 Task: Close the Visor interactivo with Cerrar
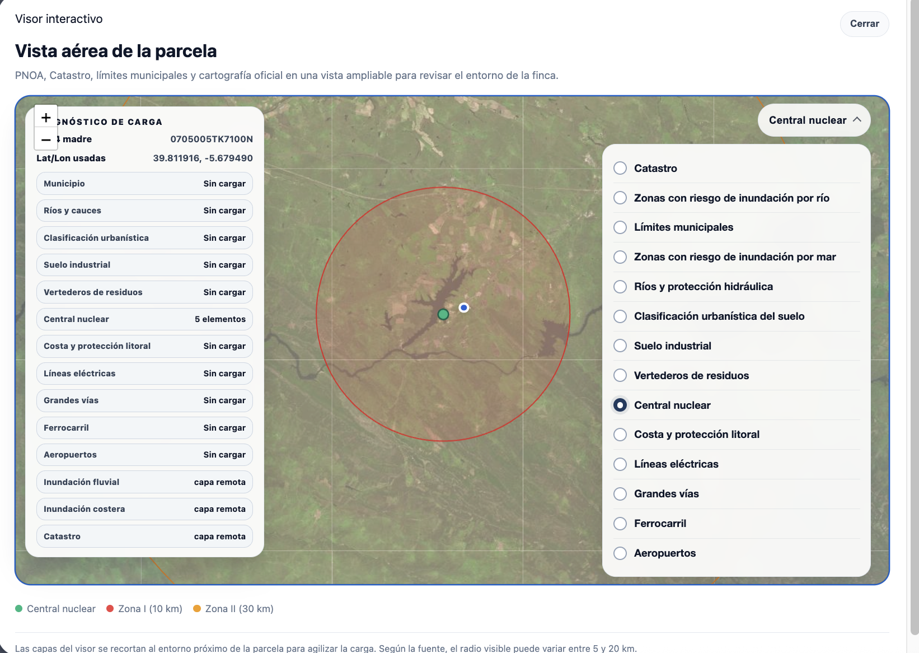(864, 24)
